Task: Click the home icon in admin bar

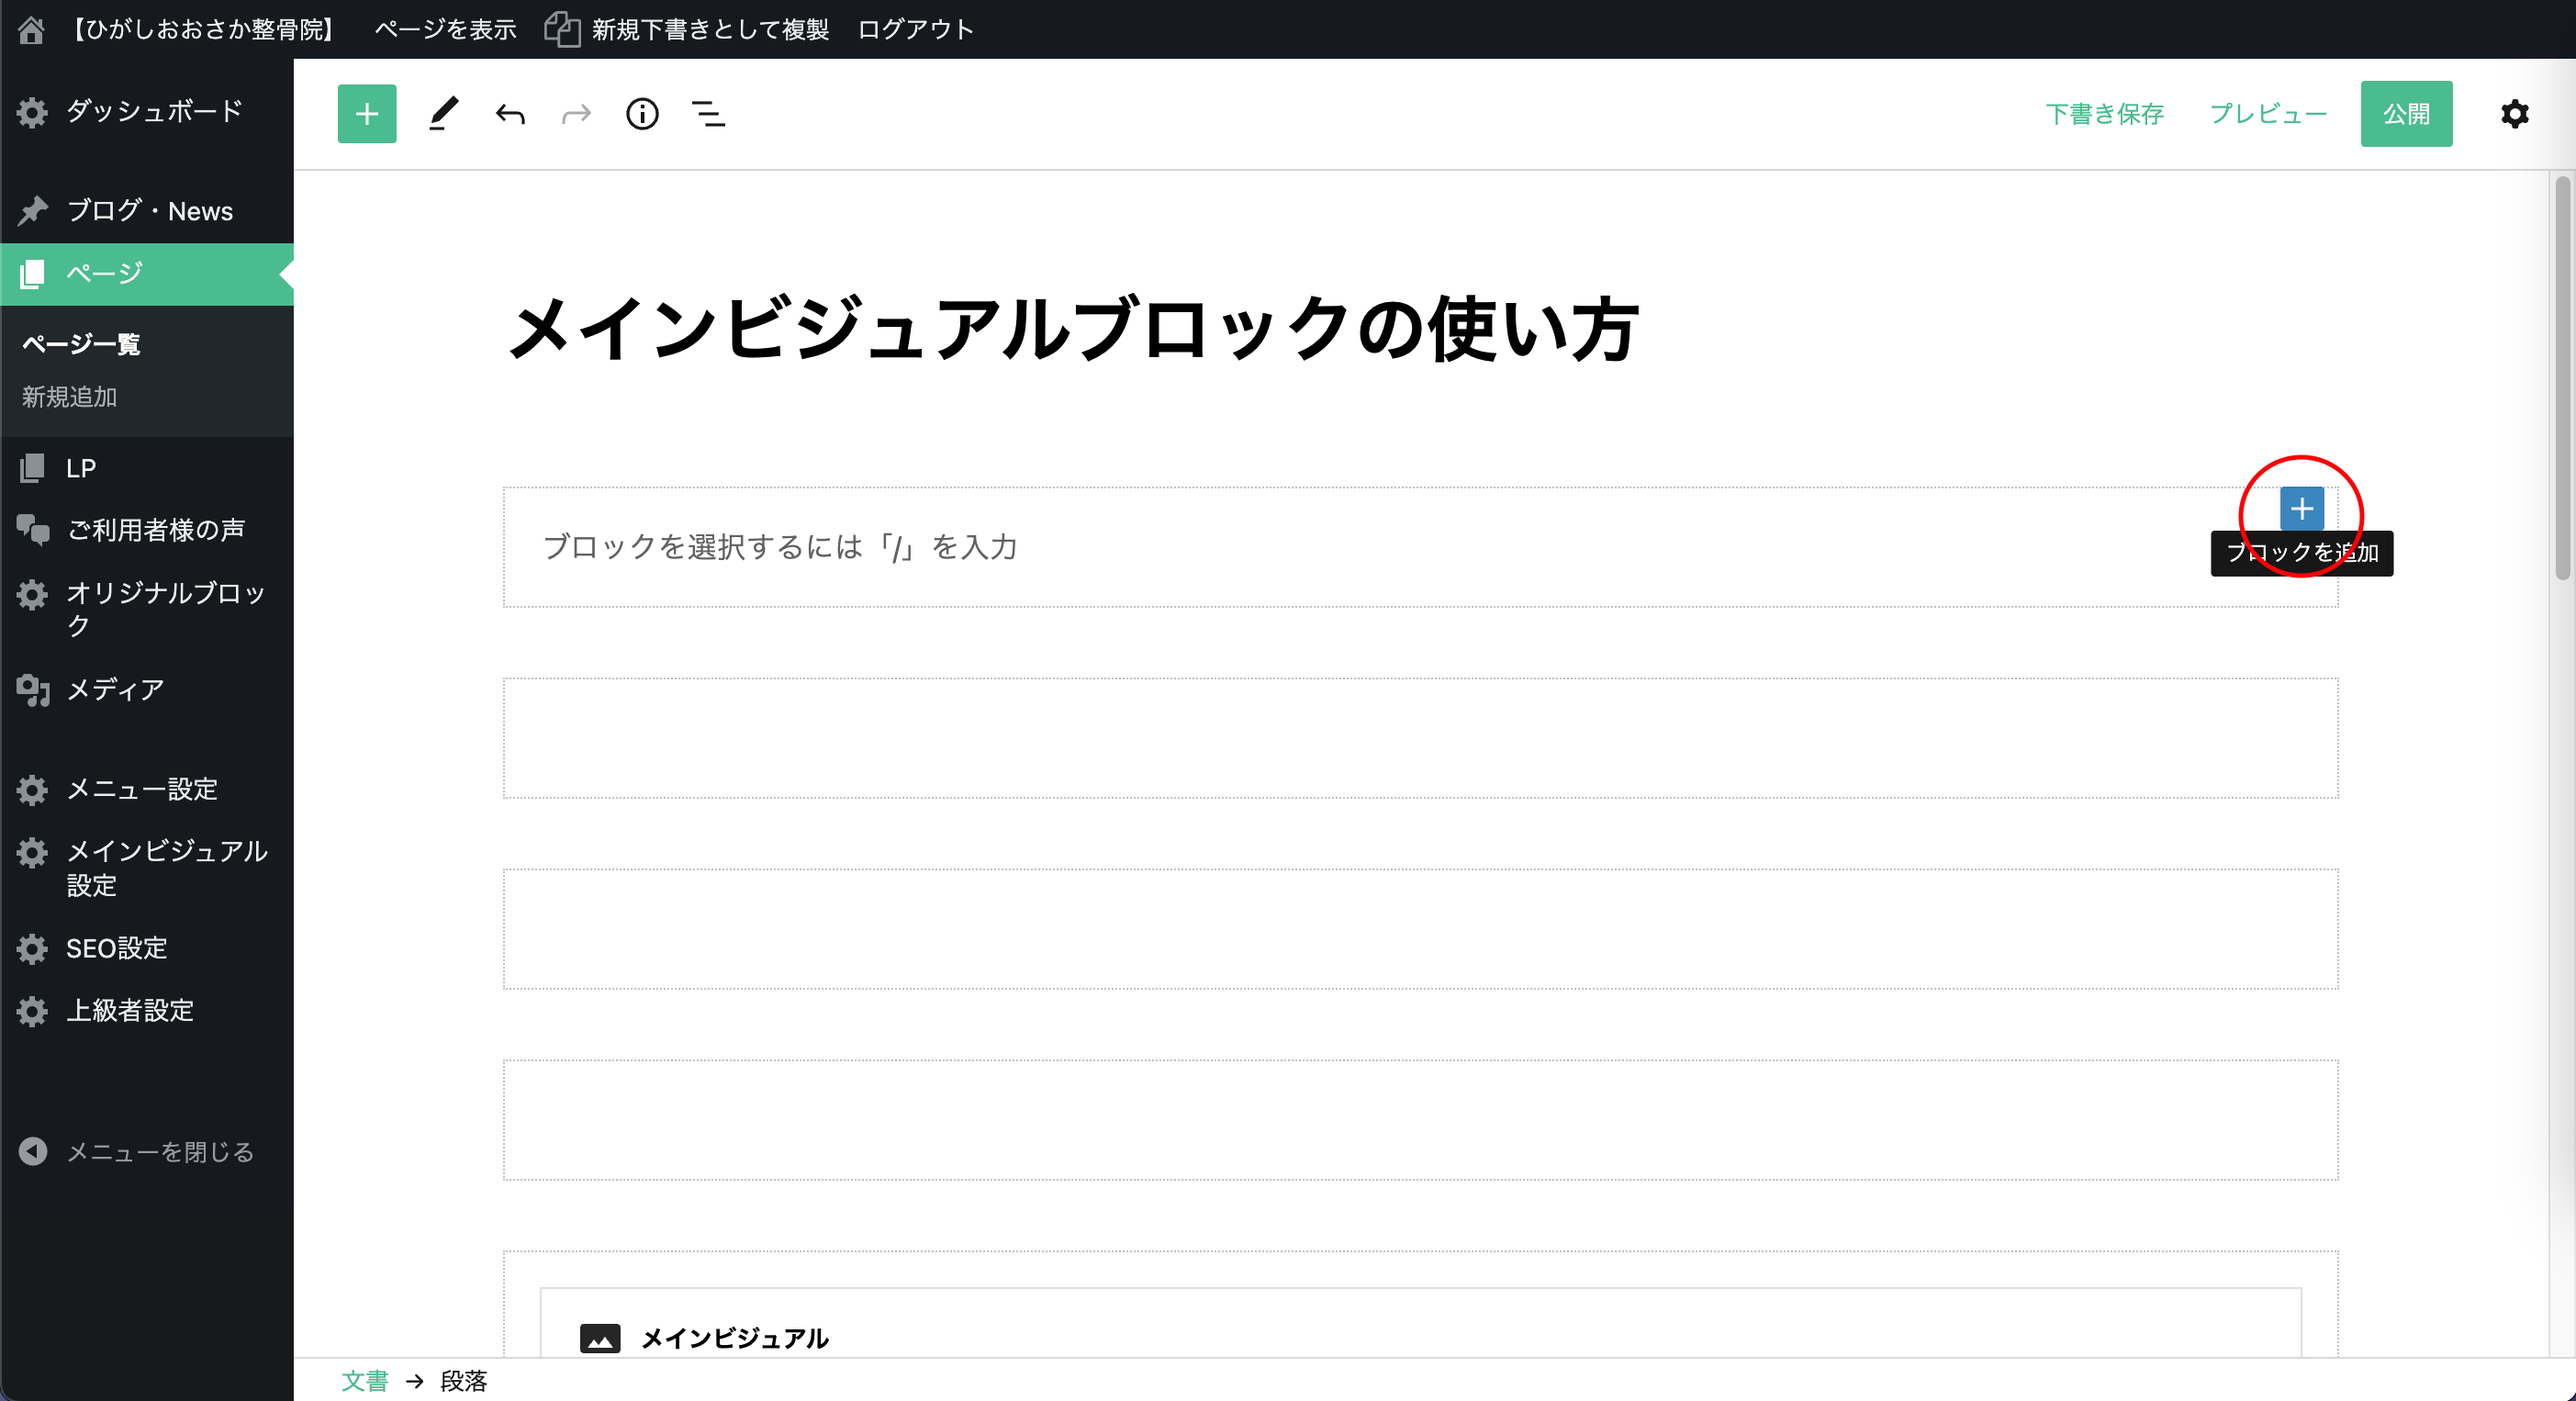Action: (31, 29)
